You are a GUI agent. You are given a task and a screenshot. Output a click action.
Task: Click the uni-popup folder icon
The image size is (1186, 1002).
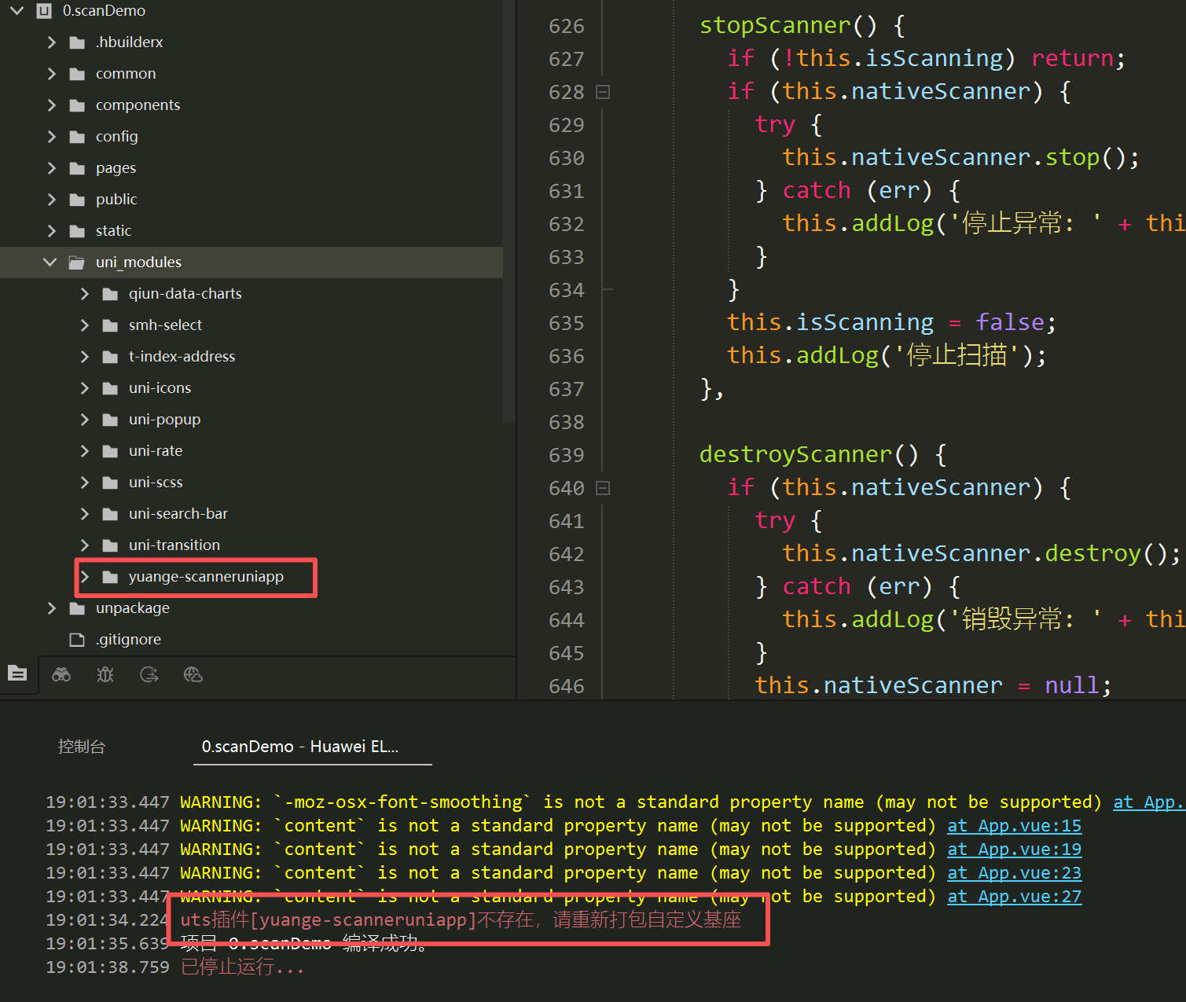pos(110,420)
